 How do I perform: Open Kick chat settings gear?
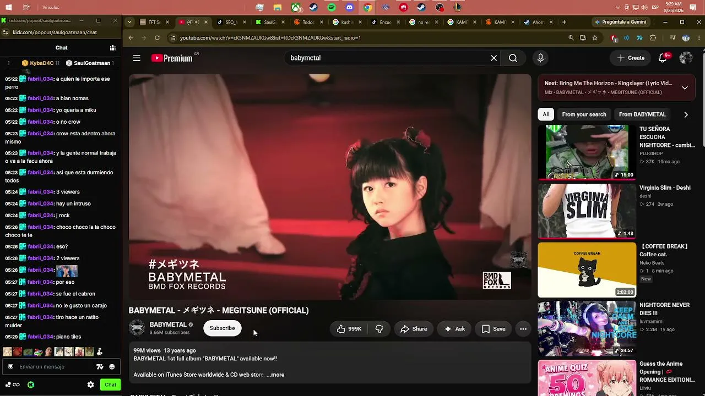91,385
